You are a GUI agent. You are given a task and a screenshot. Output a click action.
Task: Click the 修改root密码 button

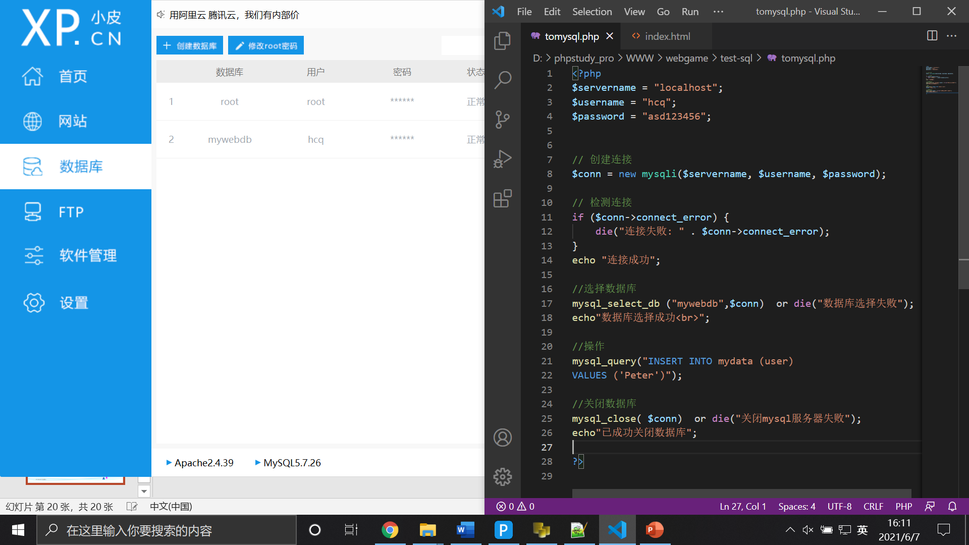click(266, 45)
